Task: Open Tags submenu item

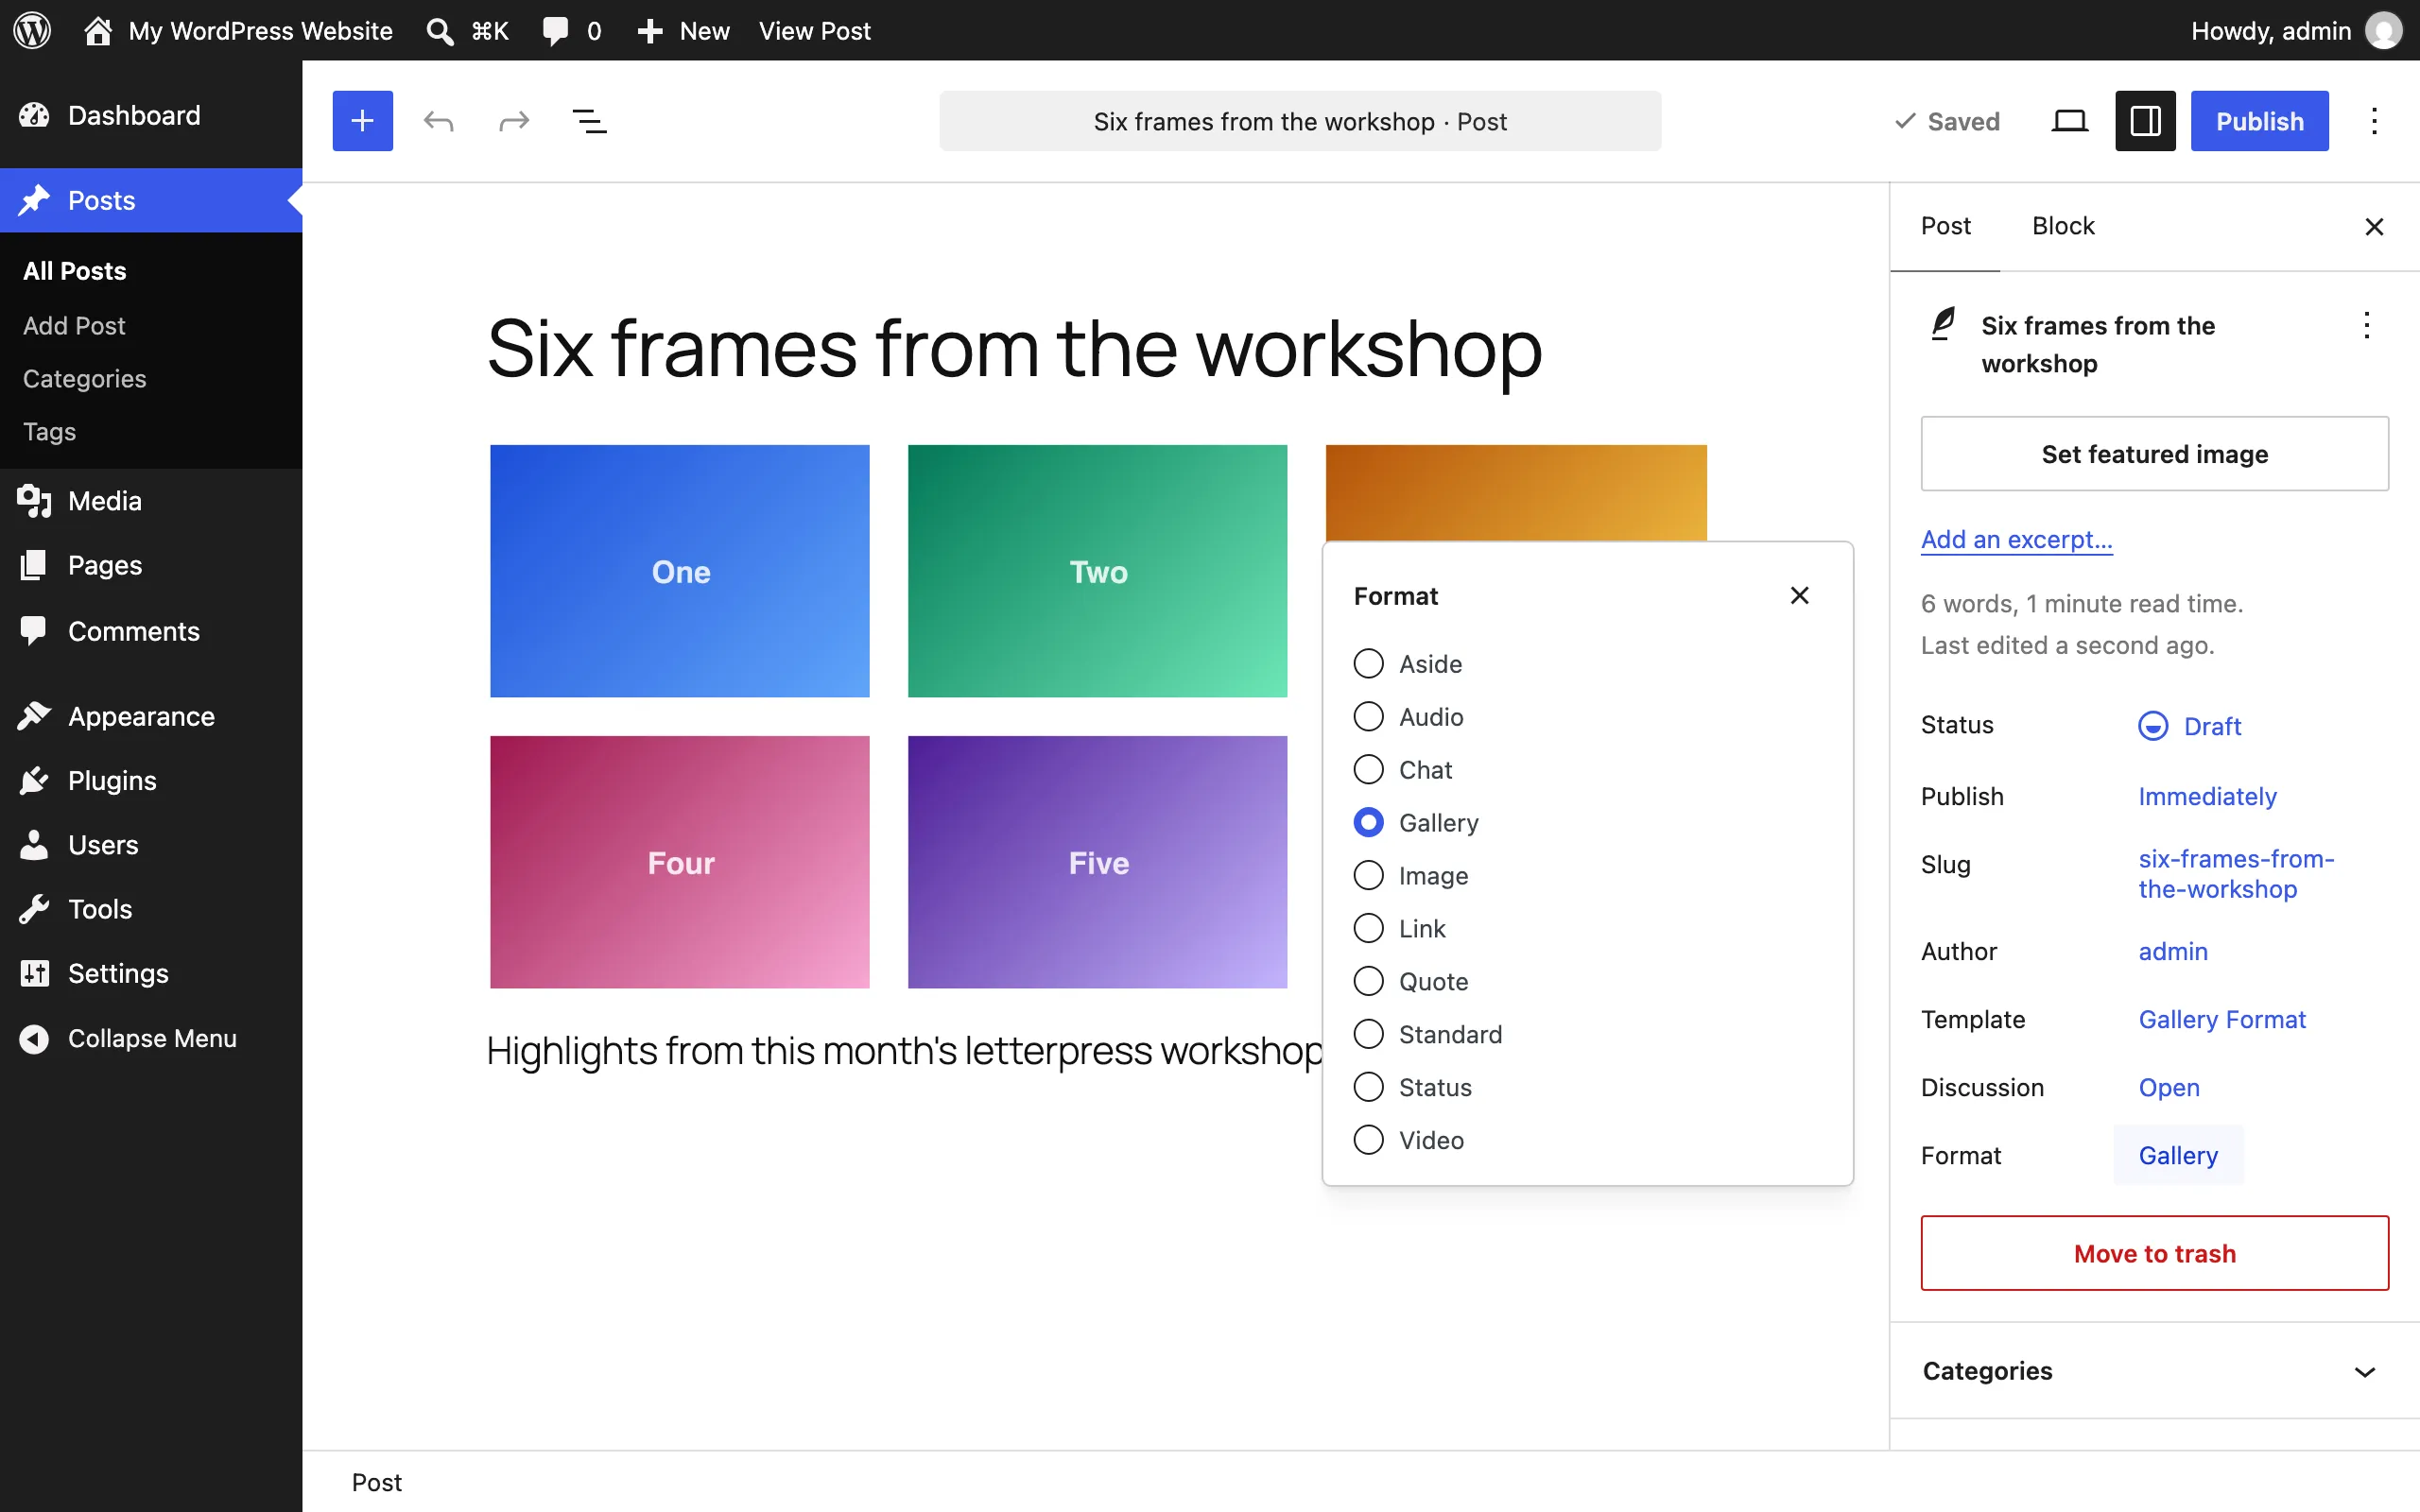Action: (50, 432)
